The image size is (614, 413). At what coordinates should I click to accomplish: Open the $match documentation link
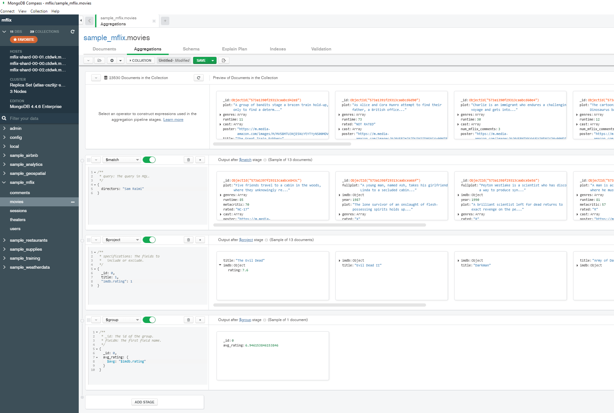point(245,160)
